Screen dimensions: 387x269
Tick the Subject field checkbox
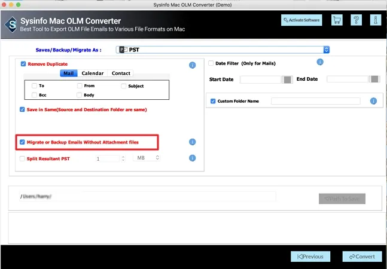[124, 86]
